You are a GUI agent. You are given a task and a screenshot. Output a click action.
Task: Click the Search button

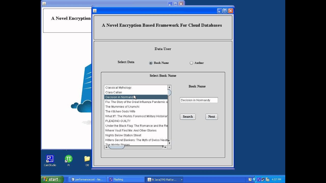point(188,117)
